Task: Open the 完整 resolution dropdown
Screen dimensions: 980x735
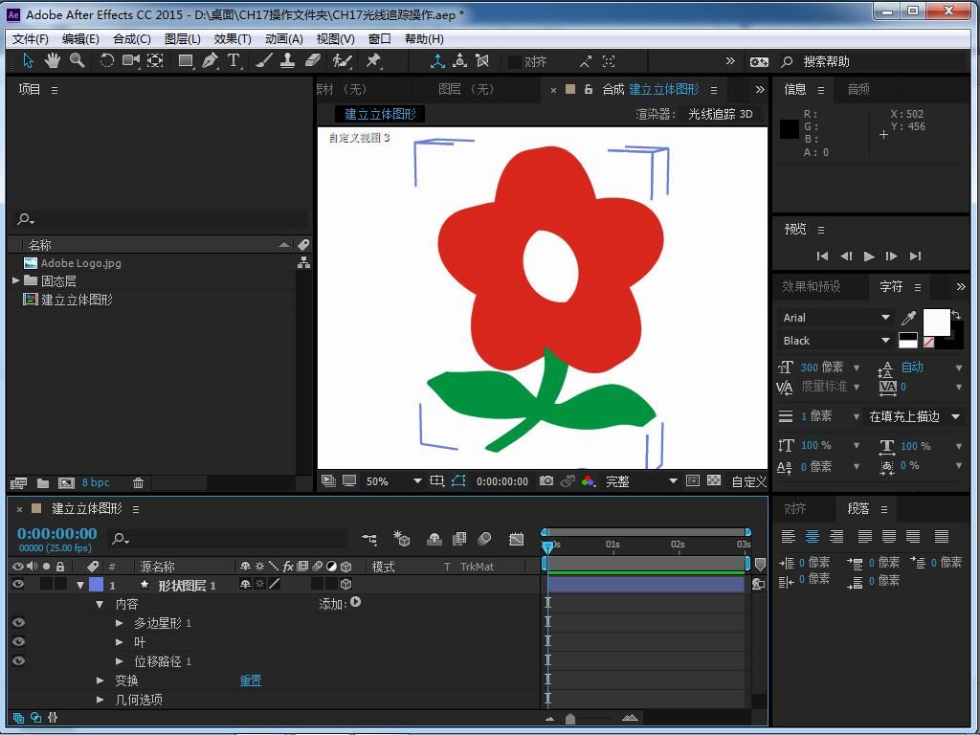Action: coord(640,481)
